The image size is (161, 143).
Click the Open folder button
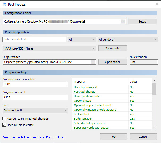(x=113, y=62)
